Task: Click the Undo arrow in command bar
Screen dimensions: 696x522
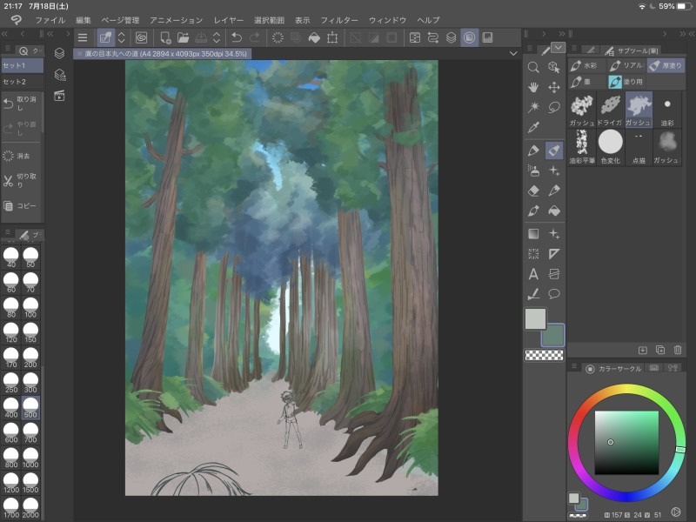Action: [237, 37]
